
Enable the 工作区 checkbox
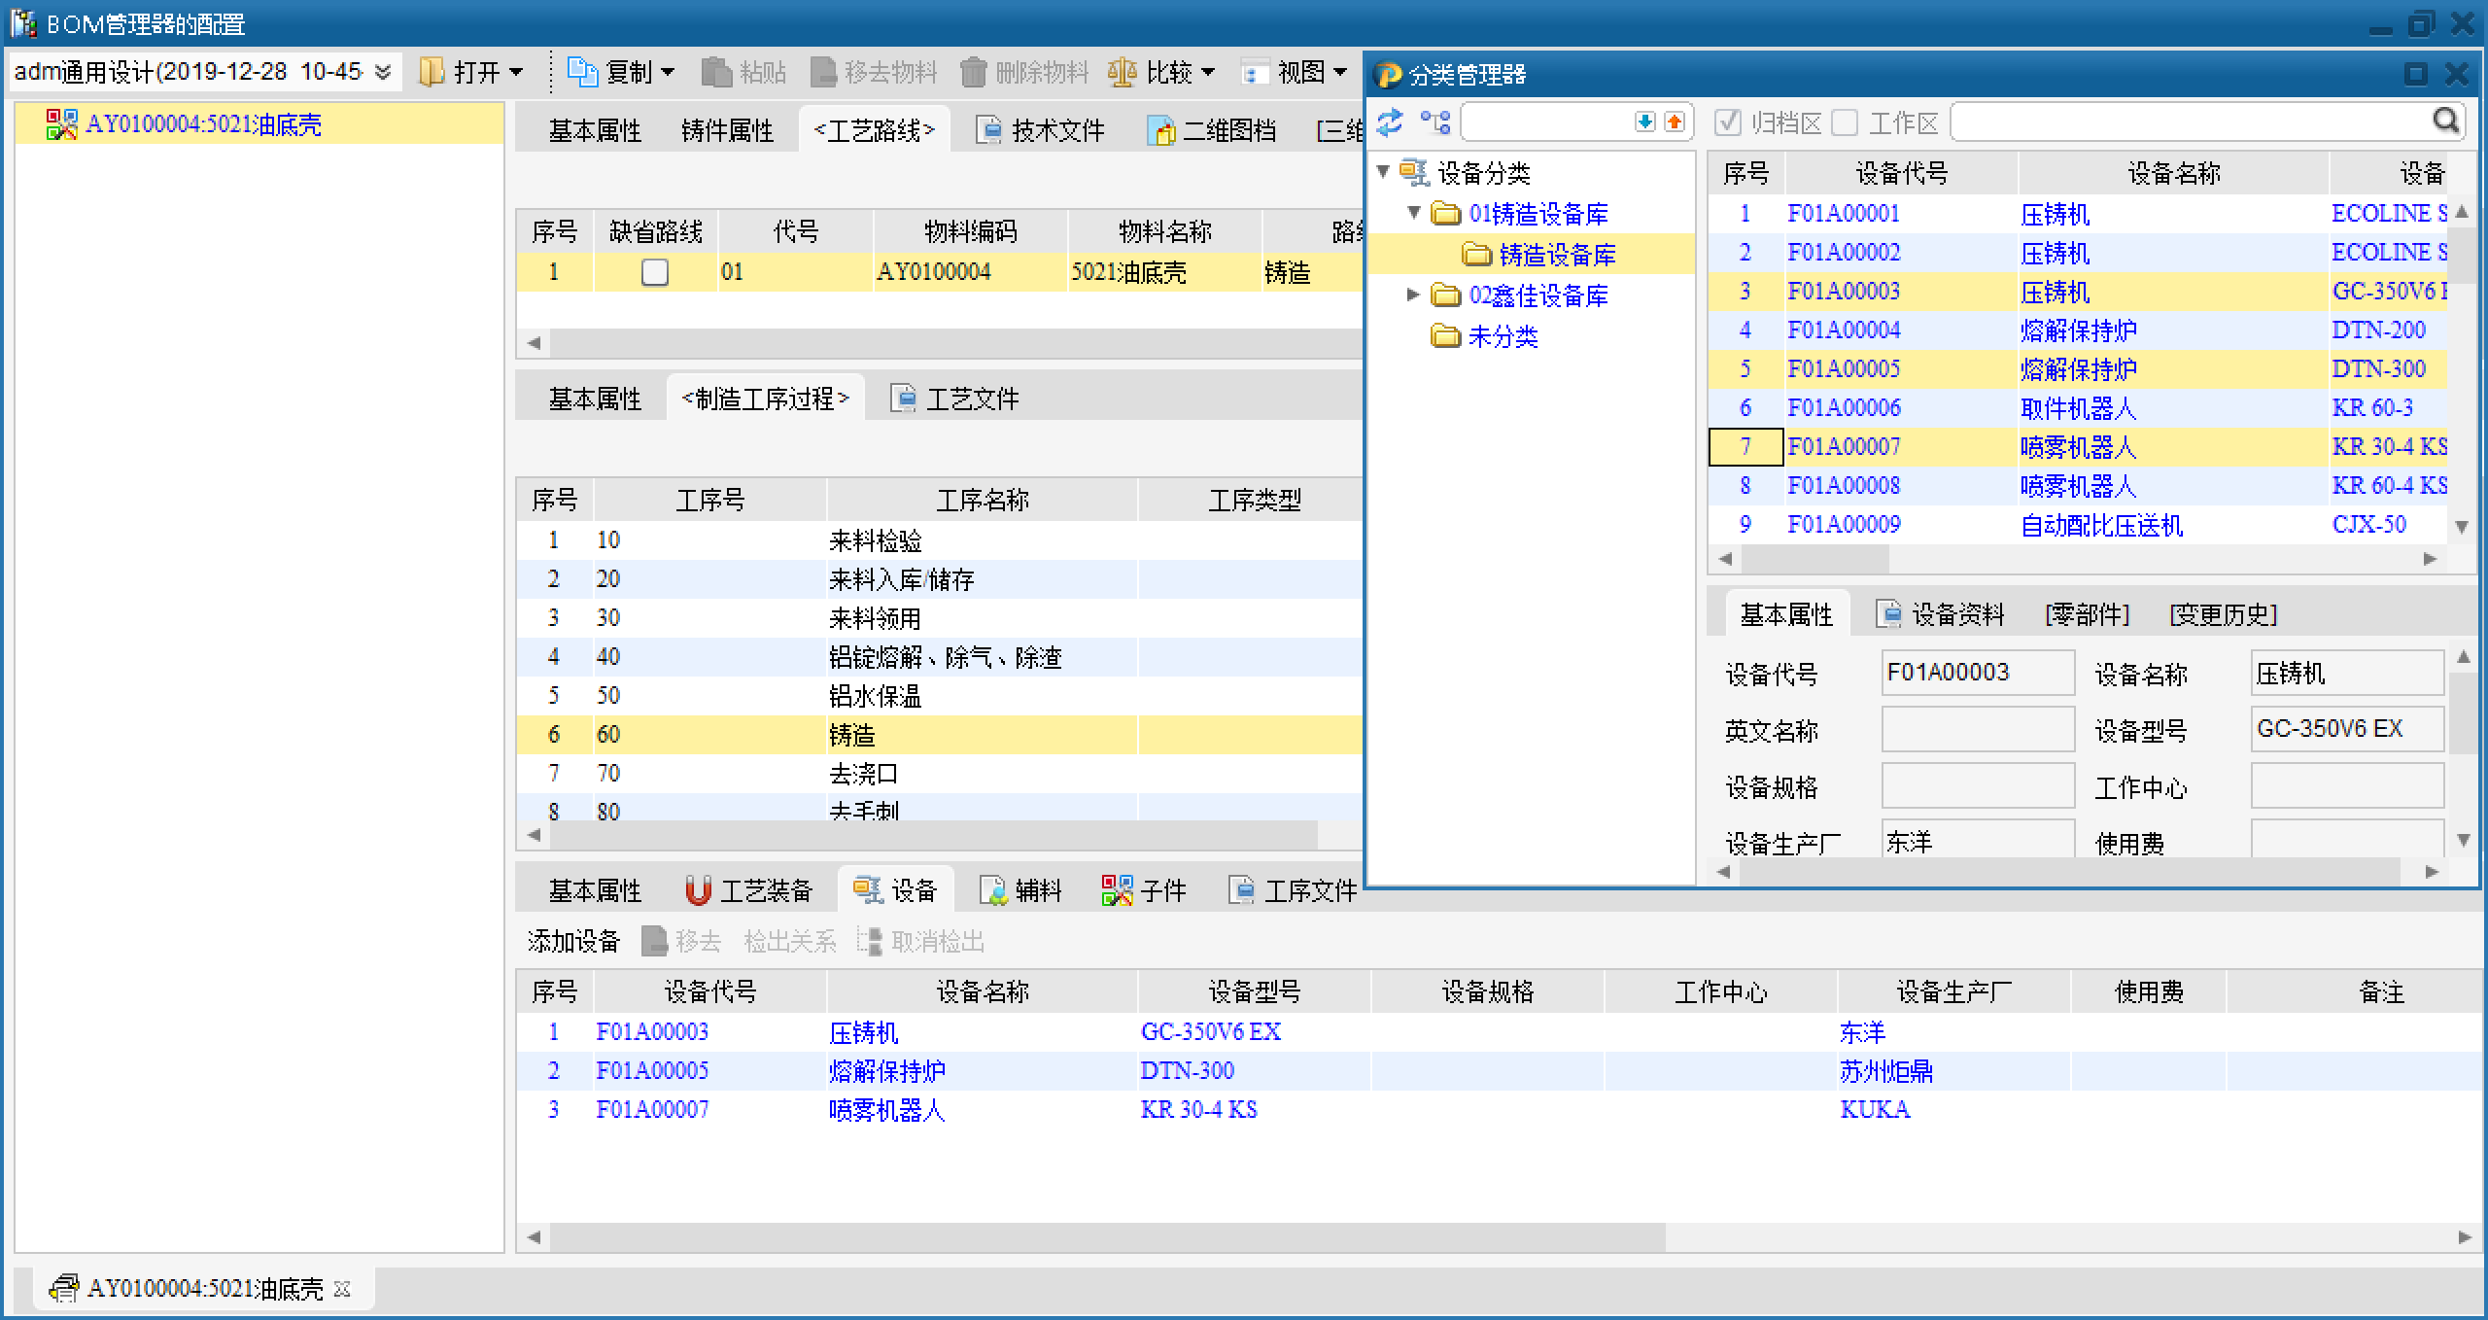1844,122
